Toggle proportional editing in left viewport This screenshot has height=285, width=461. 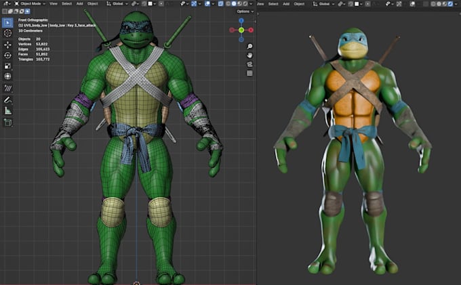(161, 3)
